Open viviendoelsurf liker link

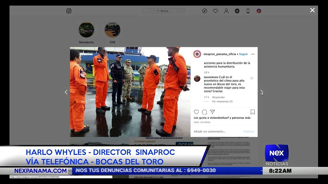tap(219, 118)
